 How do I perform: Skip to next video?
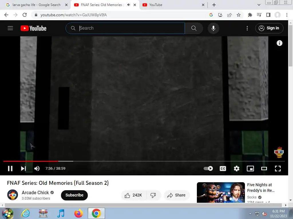point(23,169)
